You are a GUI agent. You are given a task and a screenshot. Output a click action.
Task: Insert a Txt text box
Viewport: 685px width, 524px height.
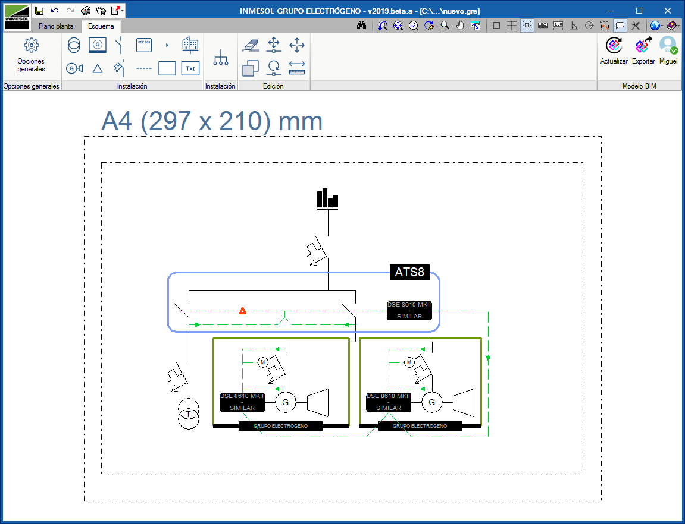tap(190, 68)
